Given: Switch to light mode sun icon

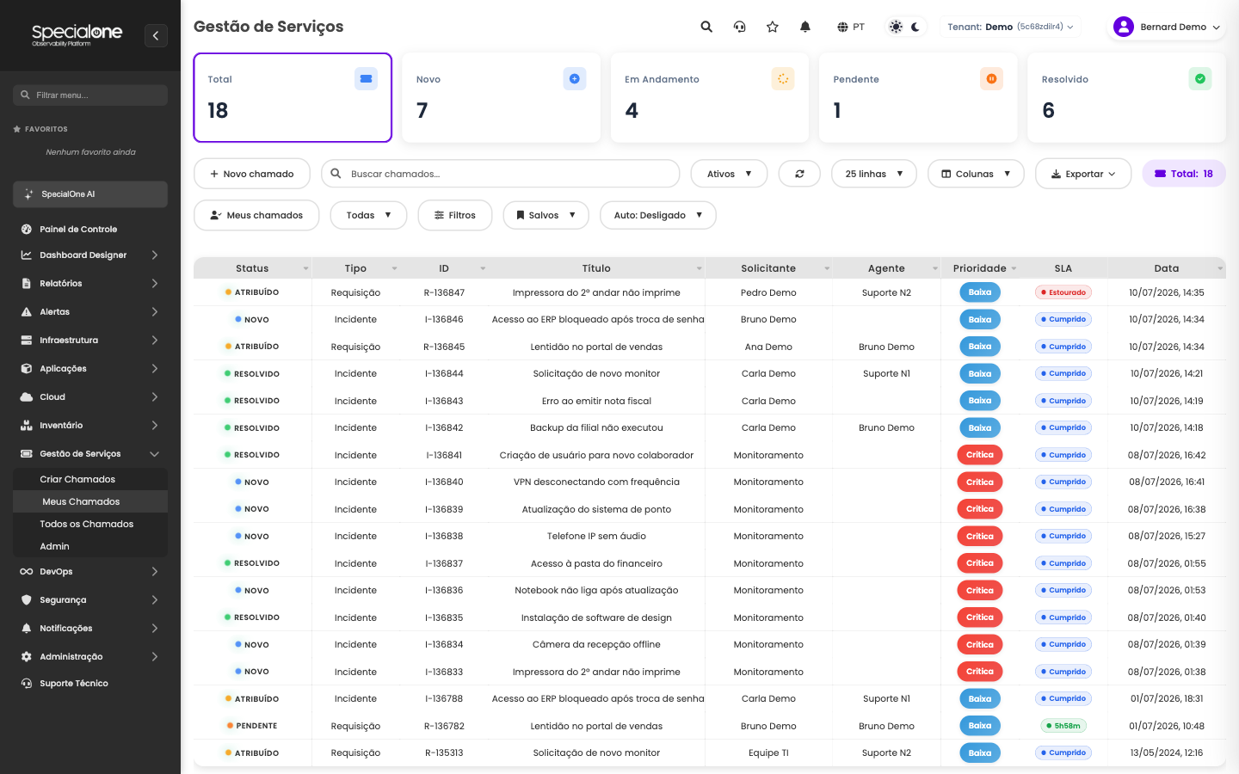Looking at the screenshot, I should coord(896,27).
